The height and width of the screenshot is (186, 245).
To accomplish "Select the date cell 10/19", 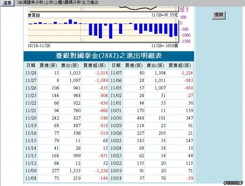I will (116, 171).
